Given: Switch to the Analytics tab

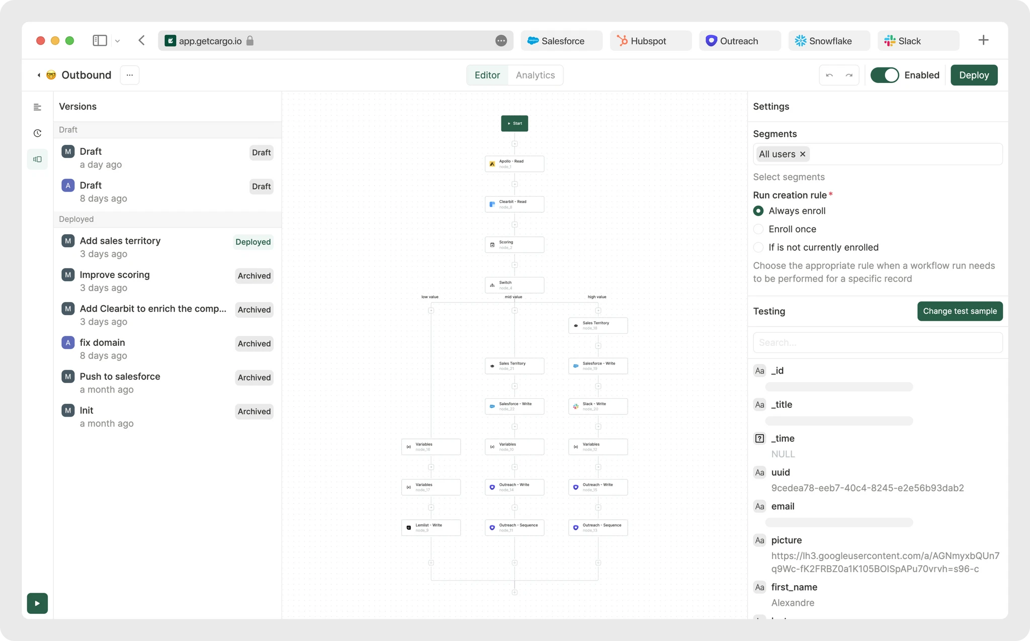Looking at the screenshot, I should [535, 74].
